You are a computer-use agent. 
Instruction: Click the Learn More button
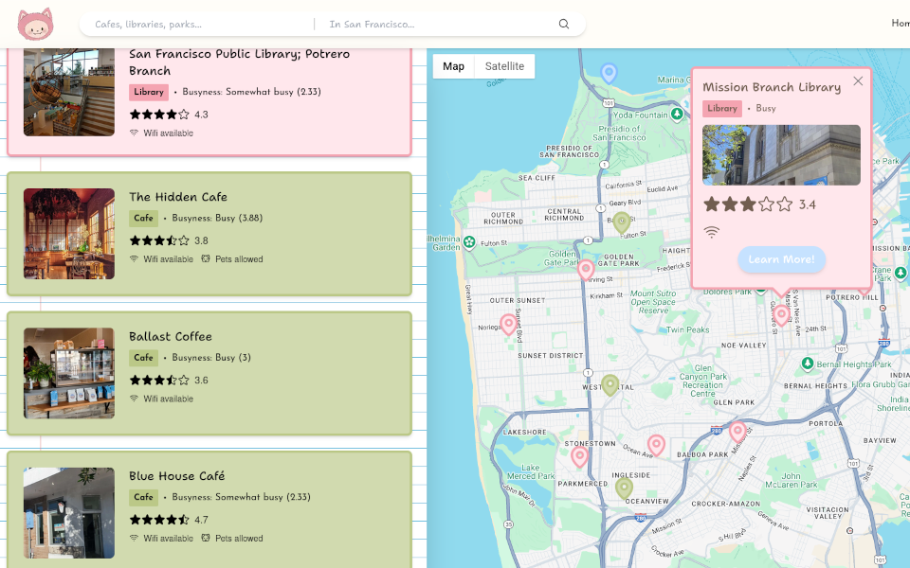781,259
